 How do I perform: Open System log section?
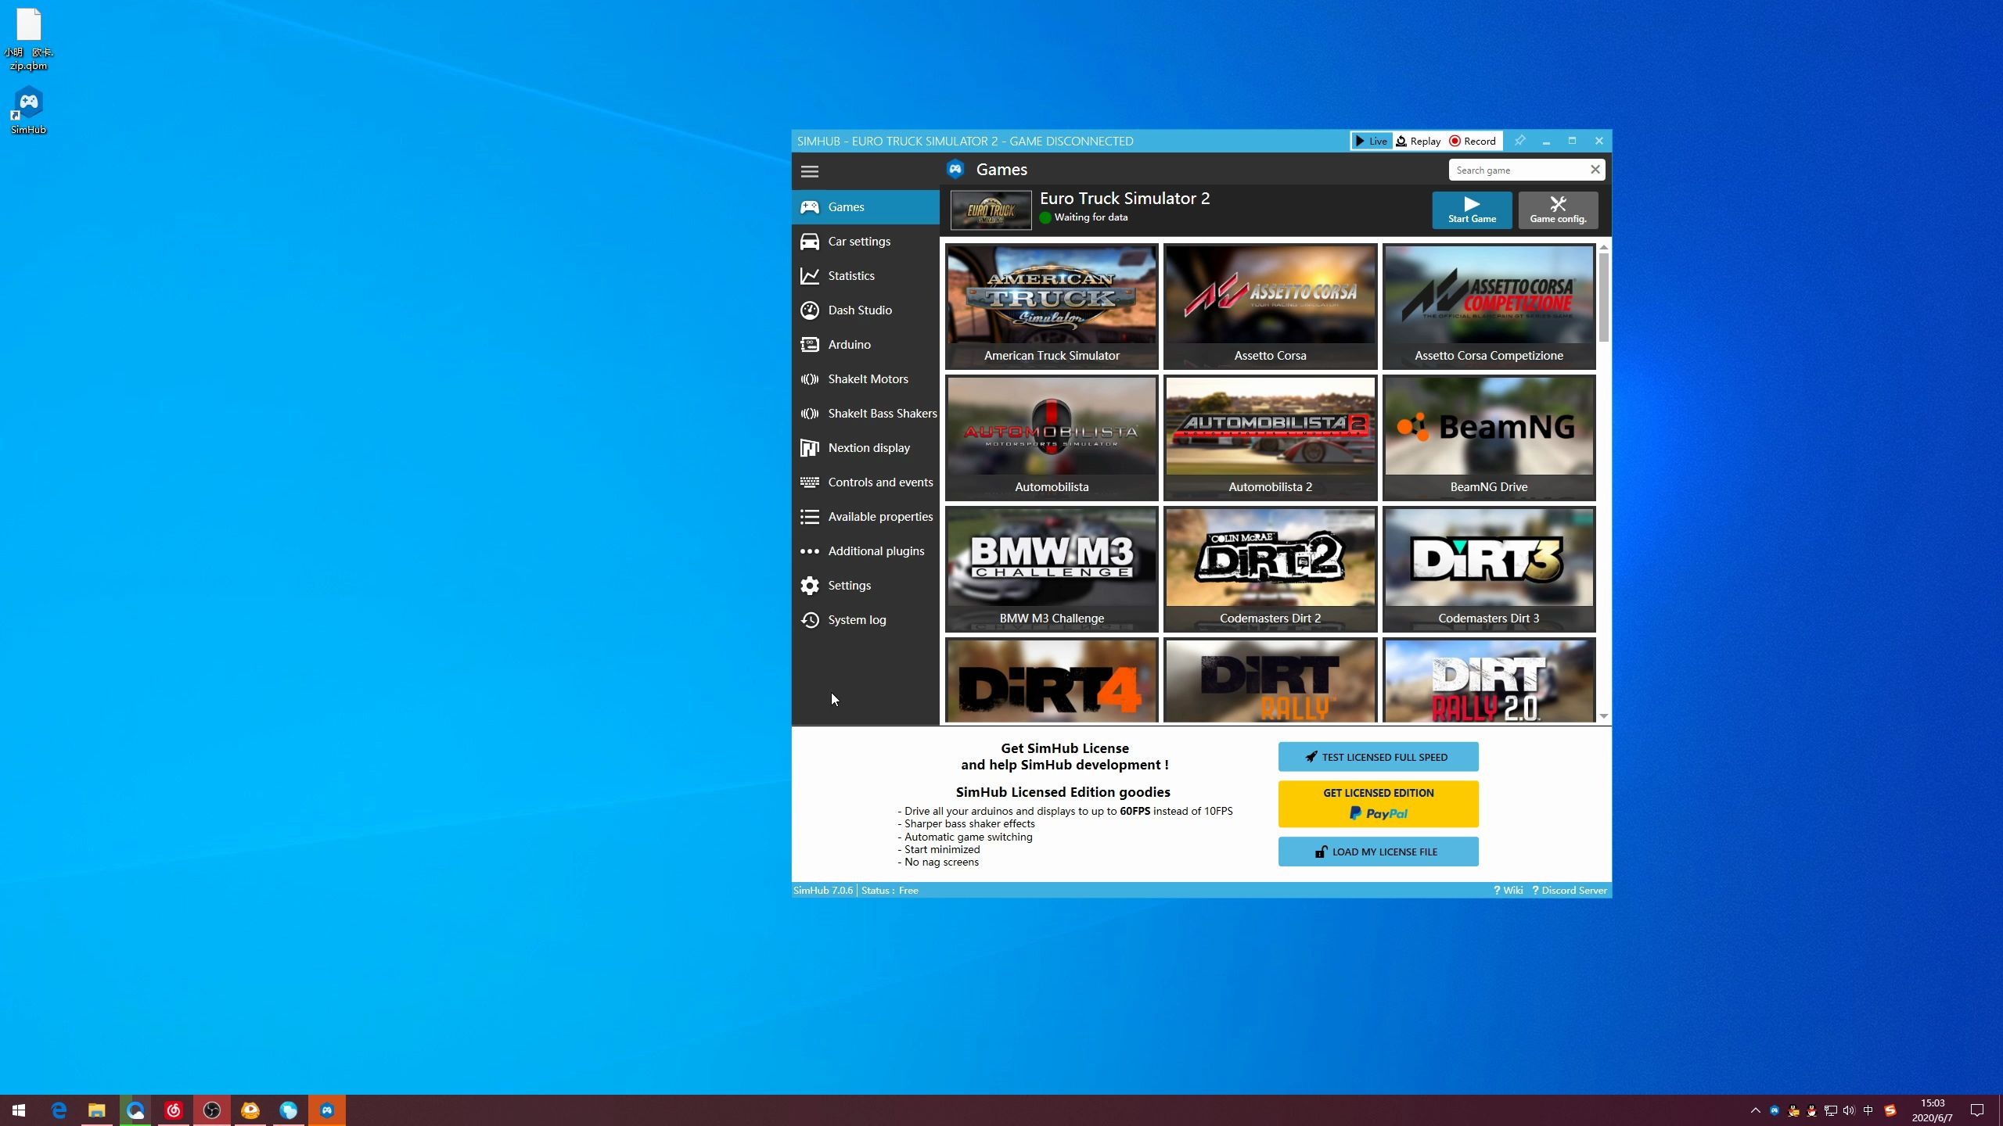pyautogui.click(x=865, y=620)
